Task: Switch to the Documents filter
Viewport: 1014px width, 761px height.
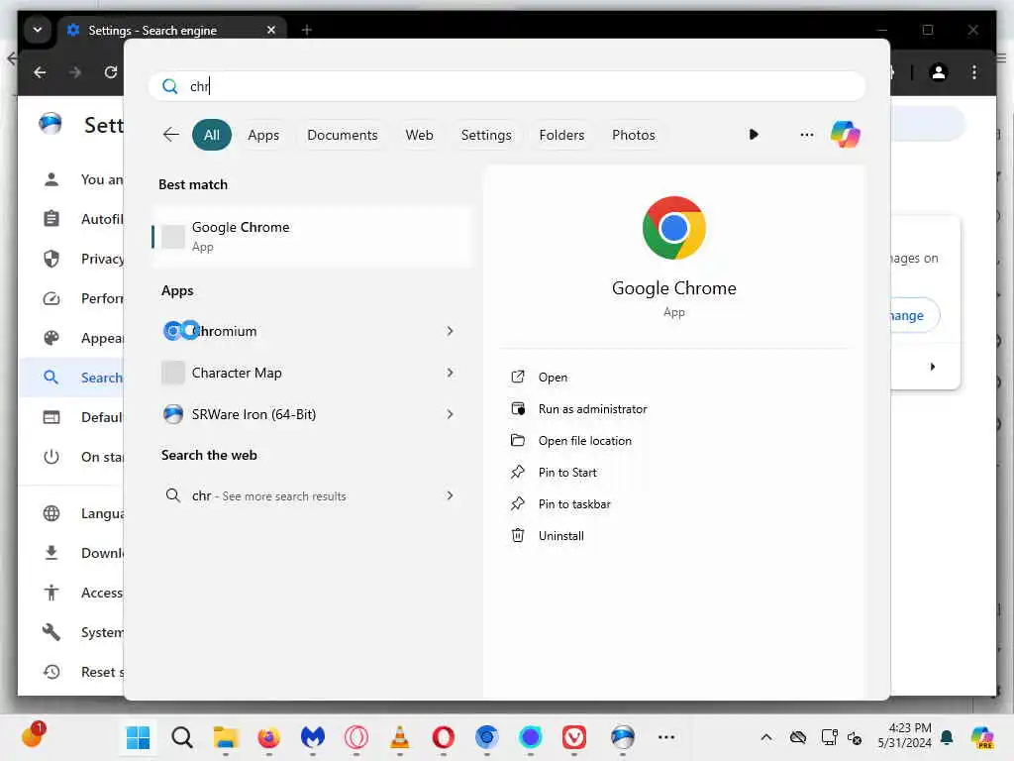Action: (x=342, y=135)
